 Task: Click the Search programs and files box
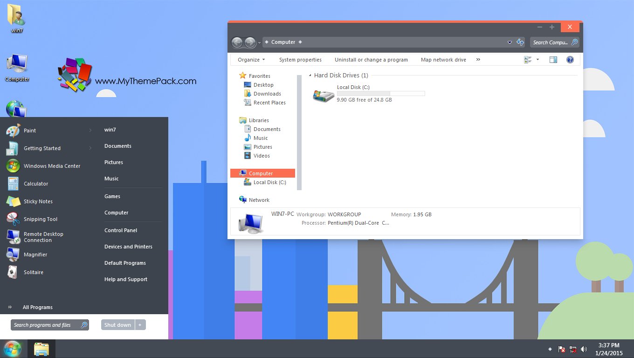click(49, 325)
